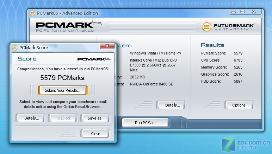This screenshot has width=272, height=154.
Task: Click the Futuremark orange logo icon
Action: 206,27
